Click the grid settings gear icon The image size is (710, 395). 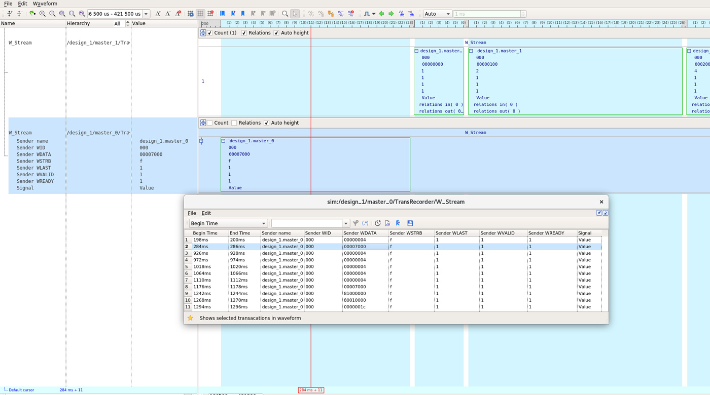click(x=191, y=14)
